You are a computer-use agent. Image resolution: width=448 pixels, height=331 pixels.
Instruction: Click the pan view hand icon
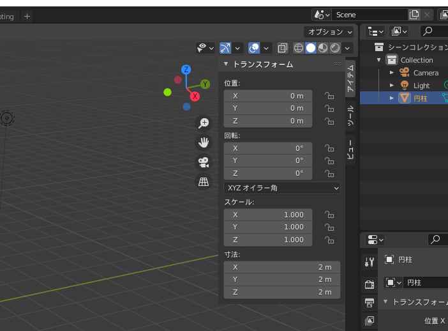(204, 142)
